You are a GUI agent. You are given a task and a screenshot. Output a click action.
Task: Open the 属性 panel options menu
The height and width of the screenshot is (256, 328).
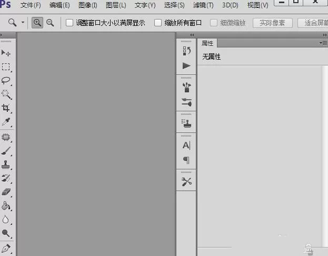coord(323,43)
